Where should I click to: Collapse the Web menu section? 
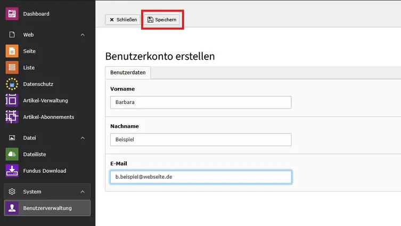click(83, 35)
